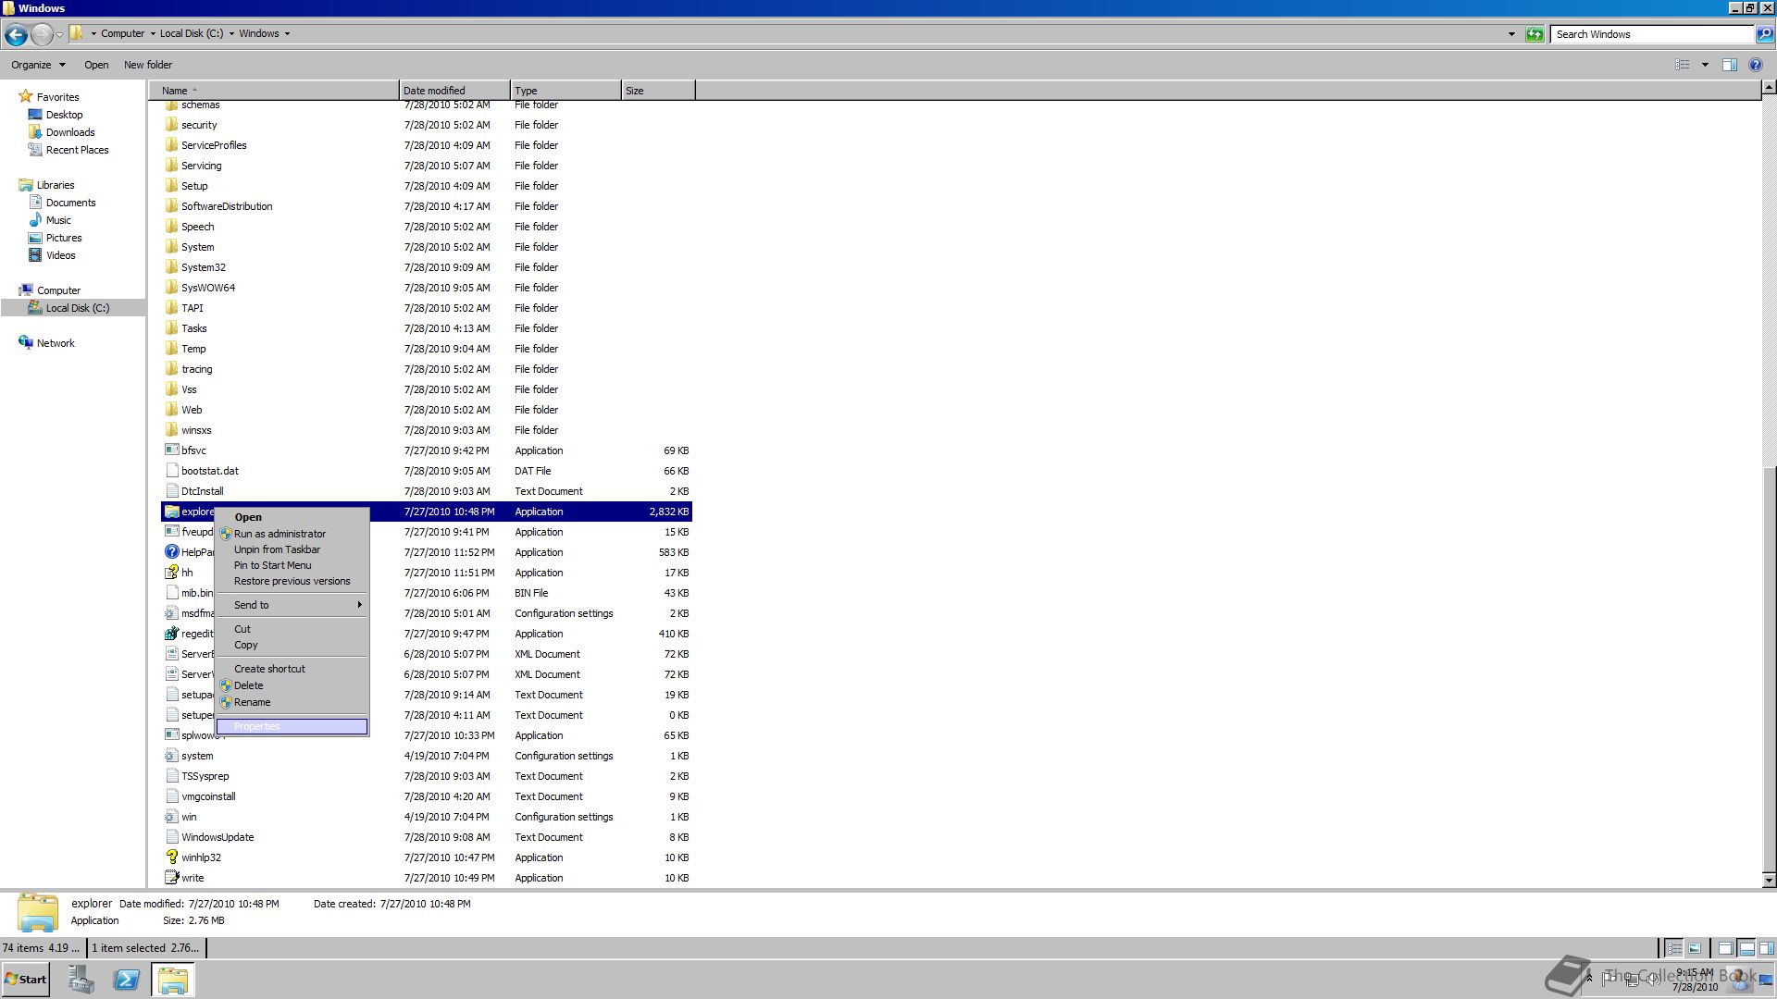Click the green refresh button
The width and height of the screenshot is (1777, 999).
coord(1535,34)
